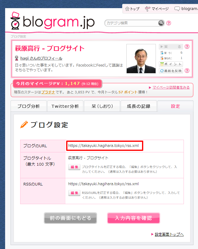Click the ポイント button
This screenshot has width=198, height=249.
[x=171, y=64]
